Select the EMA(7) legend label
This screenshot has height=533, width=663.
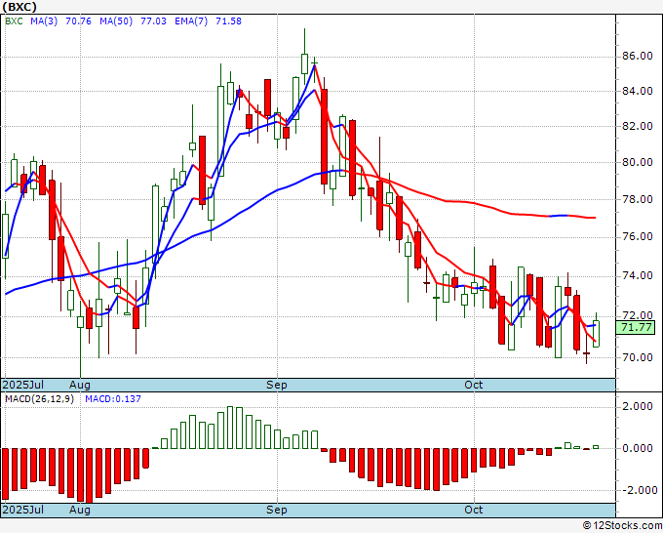[191, 21]
